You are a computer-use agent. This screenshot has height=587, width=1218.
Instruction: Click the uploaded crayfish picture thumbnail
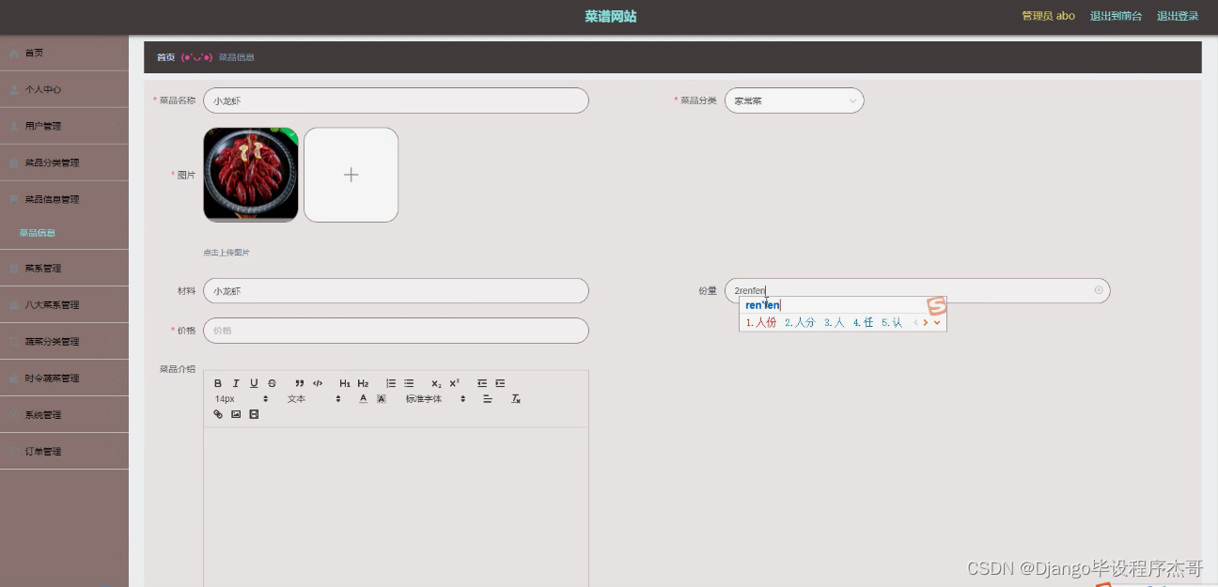point(250,175)
